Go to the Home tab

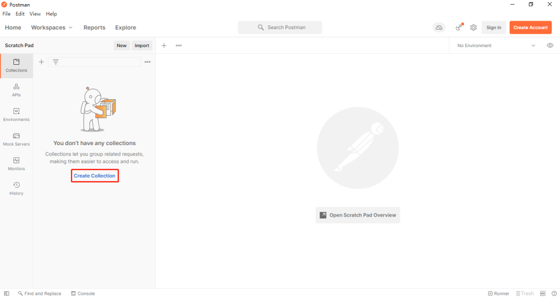point(13,27)
